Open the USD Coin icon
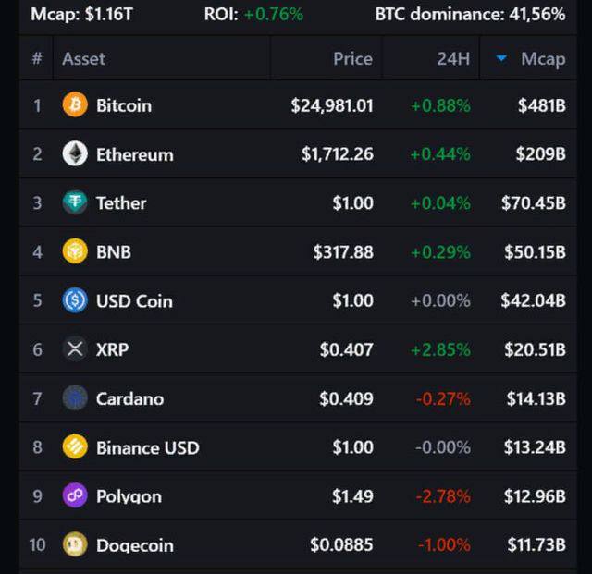Image resolution: width=592 pixels, height=574 pixels. coord(75,300)
